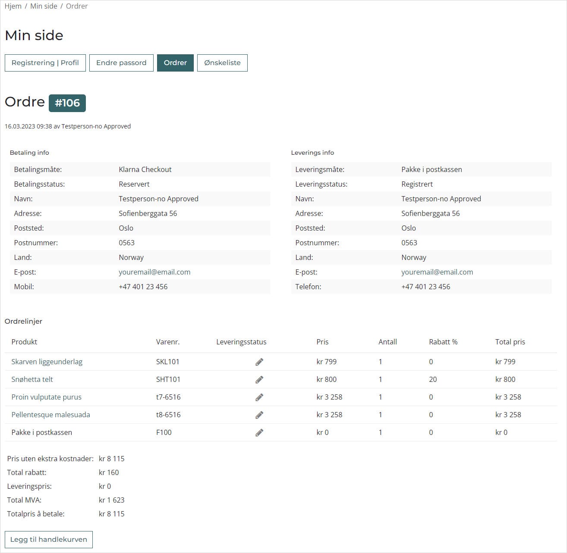
Task: Open Skarven liggeunderlag product link
Action: pyautogui.click(x=47, y=362)
